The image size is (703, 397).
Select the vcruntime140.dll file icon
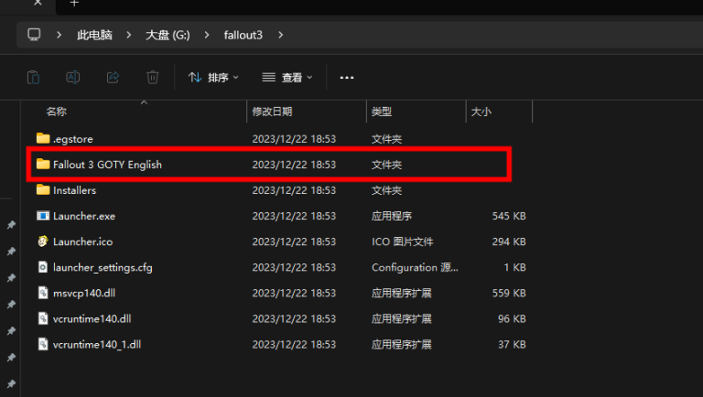coord(43,318)
